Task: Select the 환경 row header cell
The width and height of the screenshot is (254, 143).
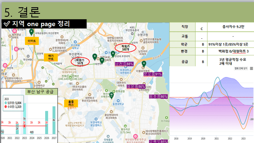Action: pyautogui.click(x=183, y=51)
